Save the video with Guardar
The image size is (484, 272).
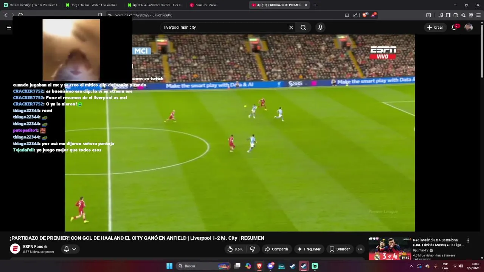pyautogui.click(x=340, y=249)
